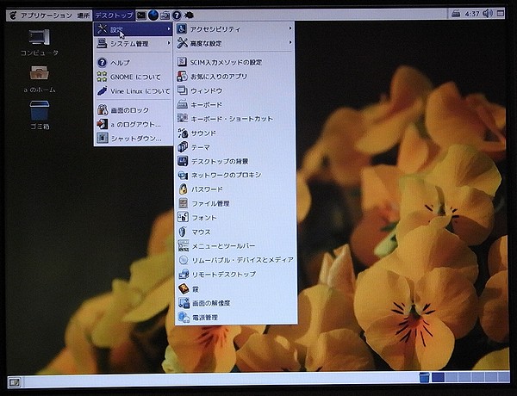Click the trash applet in bottom panel
The height and width of the screenshot is (396, 517).
pos(424,377)
